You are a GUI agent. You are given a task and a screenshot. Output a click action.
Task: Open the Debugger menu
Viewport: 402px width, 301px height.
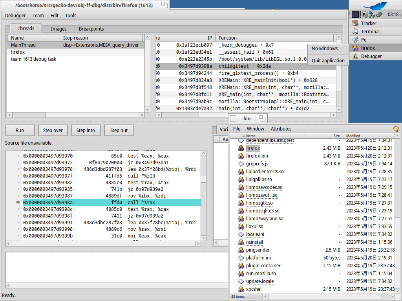[15, 16]
